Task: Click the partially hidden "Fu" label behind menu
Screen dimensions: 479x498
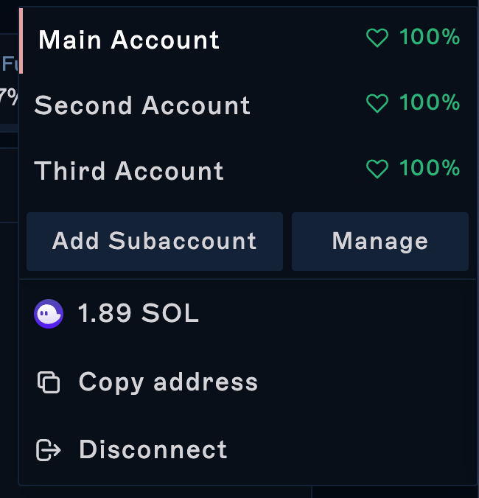Action: pos(9,63)
